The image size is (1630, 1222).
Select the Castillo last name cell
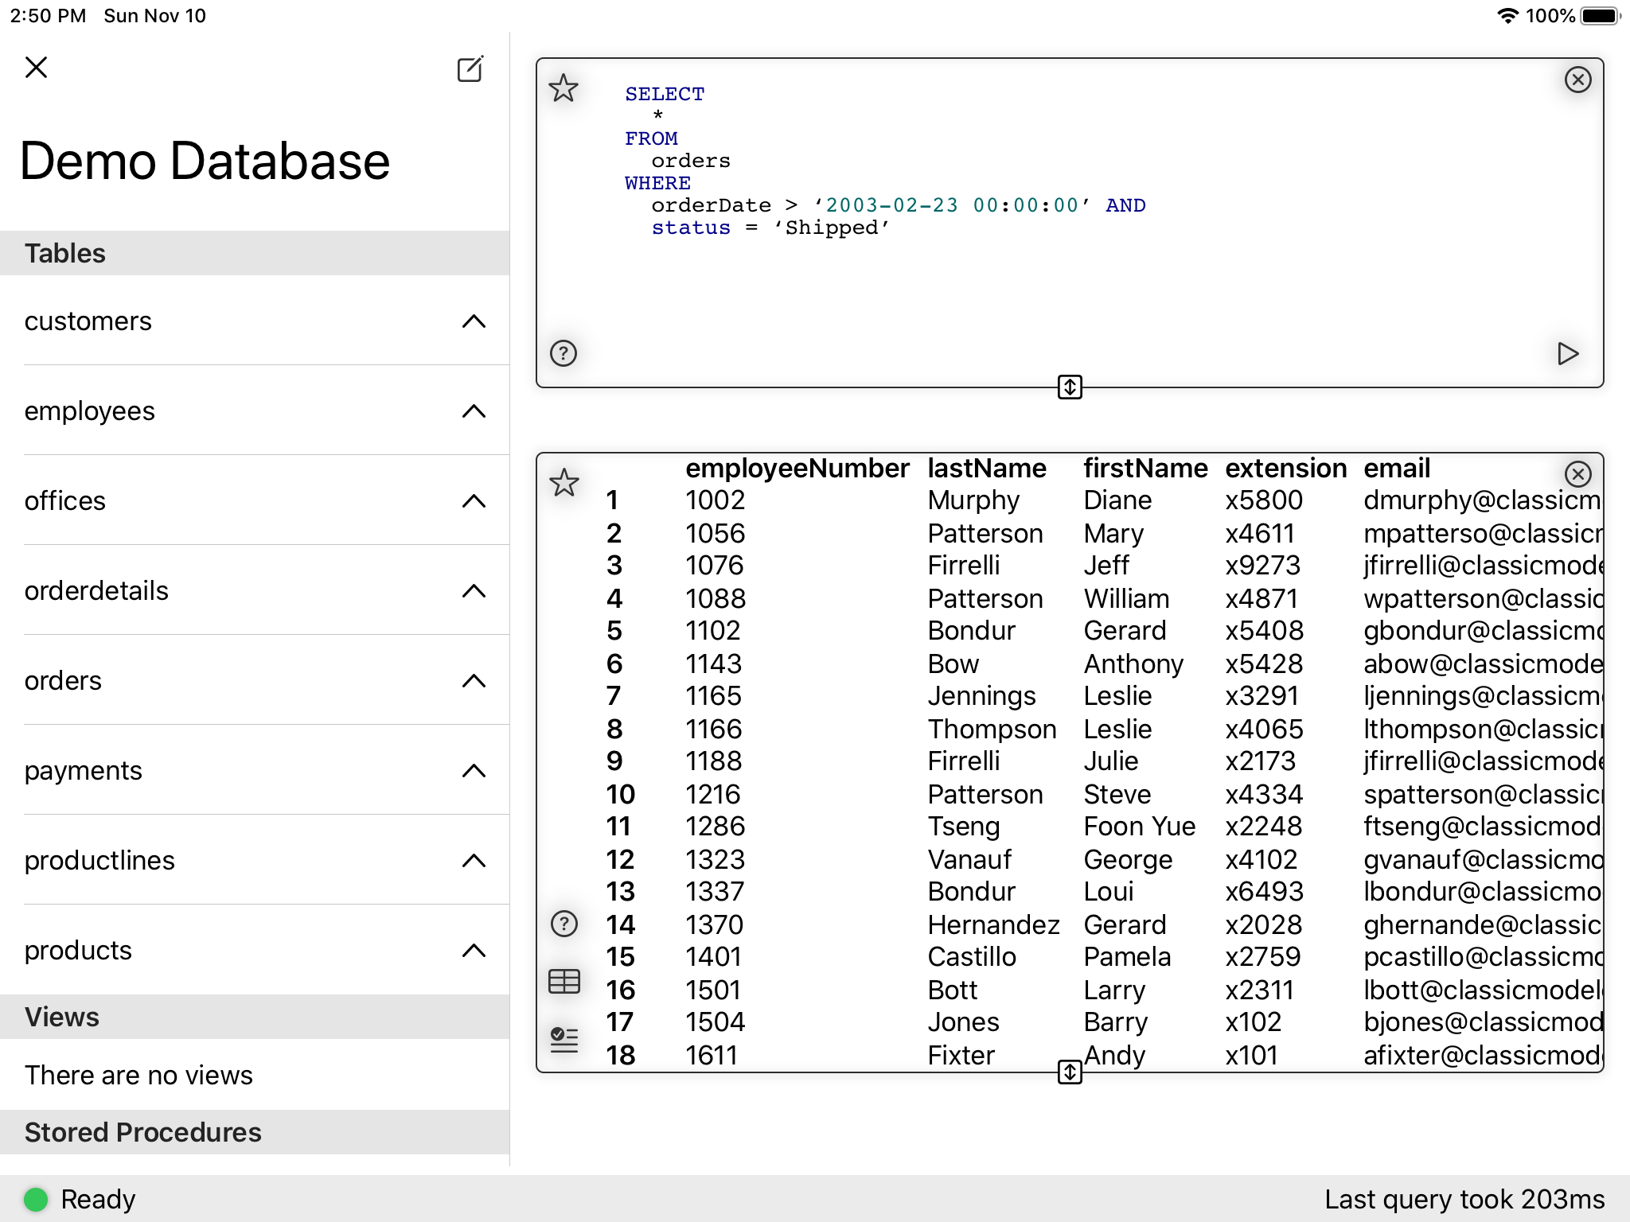click(x=972, y=957)
